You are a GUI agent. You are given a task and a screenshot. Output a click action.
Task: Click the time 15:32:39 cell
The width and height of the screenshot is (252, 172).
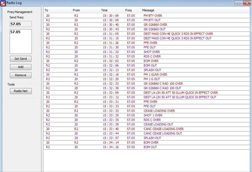point(111,88)
